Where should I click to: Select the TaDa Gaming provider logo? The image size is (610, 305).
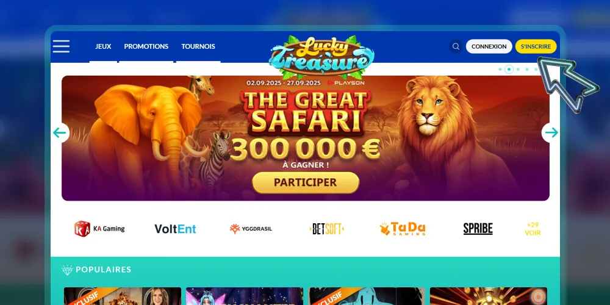point(403,229)
